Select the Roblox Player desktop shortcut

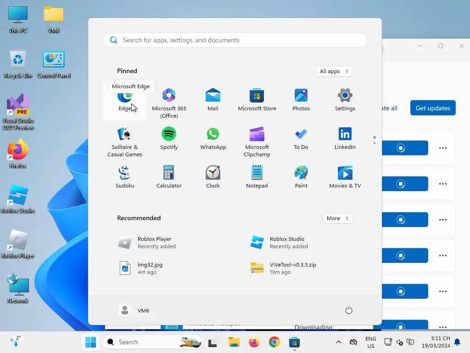pos(18,244)
